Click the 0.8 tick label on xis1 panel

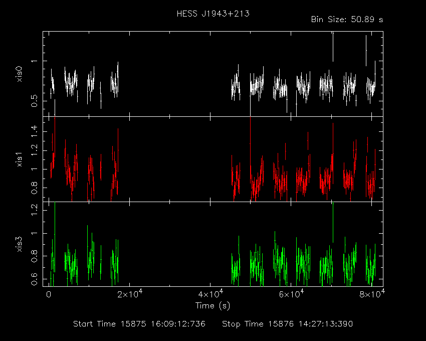(x=34, y=188)
